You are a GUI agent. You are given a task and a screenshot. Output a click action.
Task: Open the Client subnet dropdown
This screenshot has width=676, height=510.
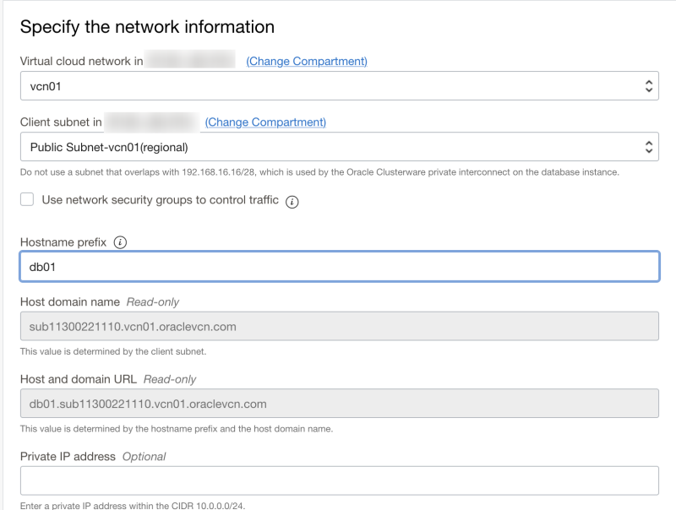338,146
